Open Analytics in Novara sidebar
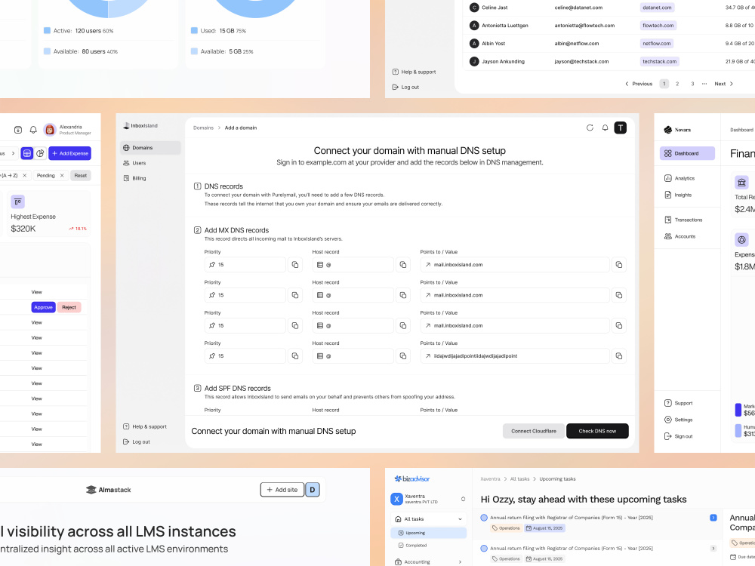This screenshot has width=755, height=566. coord(679,179)
